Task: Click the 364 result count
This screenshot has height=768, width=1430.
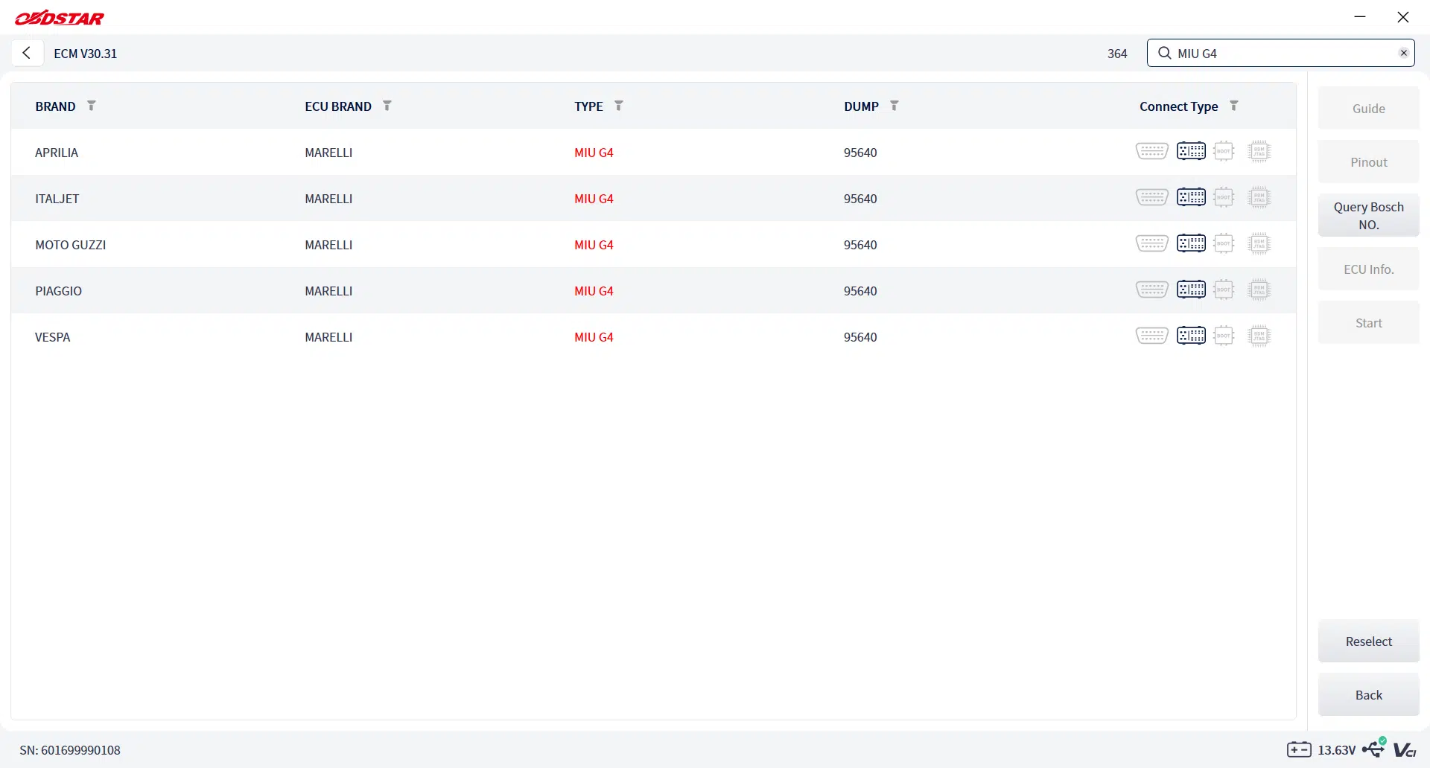Action: (1117, 54)
